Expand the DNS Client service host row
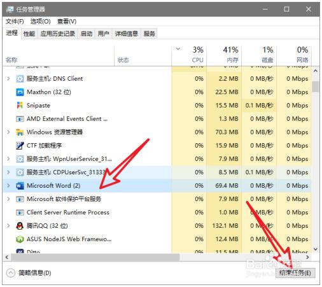322x287 pixels. (x=8, y=79)
